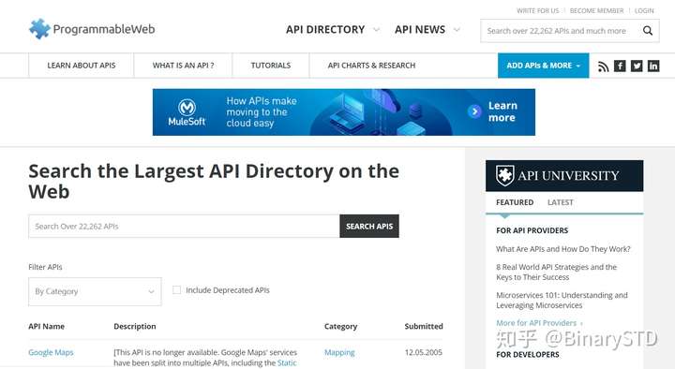Viewport: 675px width, 369px height.
Task: Open the LinkedIn icon
Action: point(653,66)
